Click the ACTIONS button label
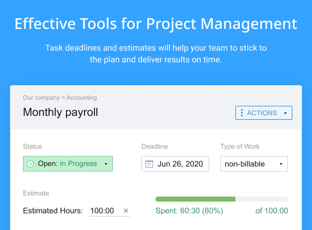The image size is (312, 230). point(262,113)
